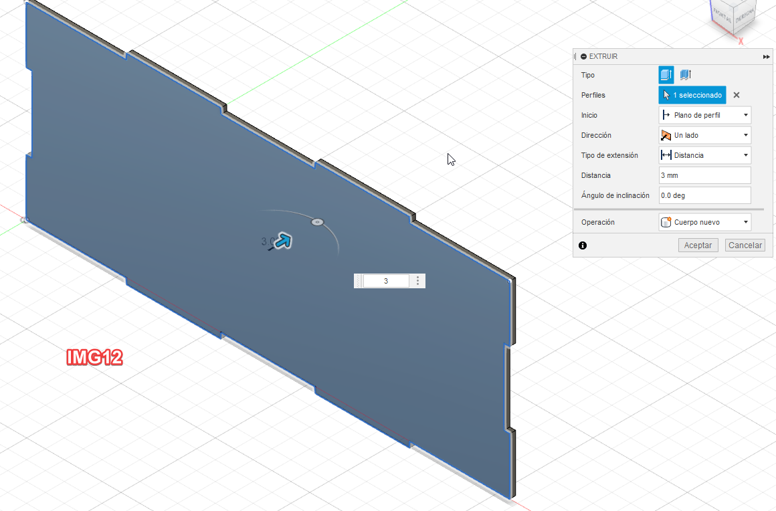Open the three-dot menu beside the floating value
The image size is (776, 511).
tap(417, 281)
